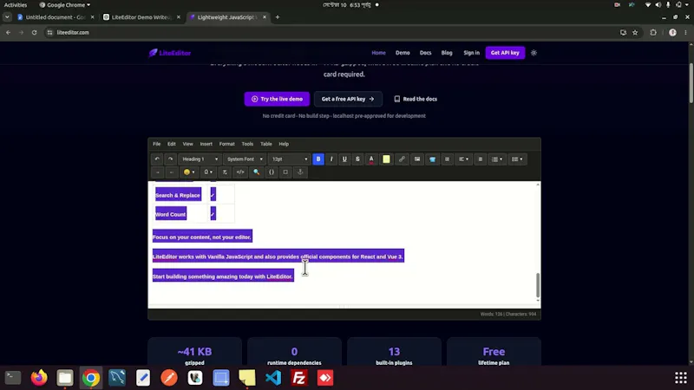Open the Edit menu in editor
Viewport: 694px width, 390px height.
click(171, 144)
